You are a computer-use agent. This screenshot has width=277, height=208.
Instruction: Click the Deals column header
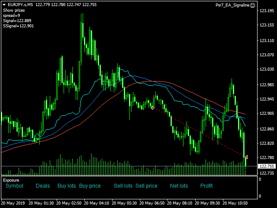(43, 186)
